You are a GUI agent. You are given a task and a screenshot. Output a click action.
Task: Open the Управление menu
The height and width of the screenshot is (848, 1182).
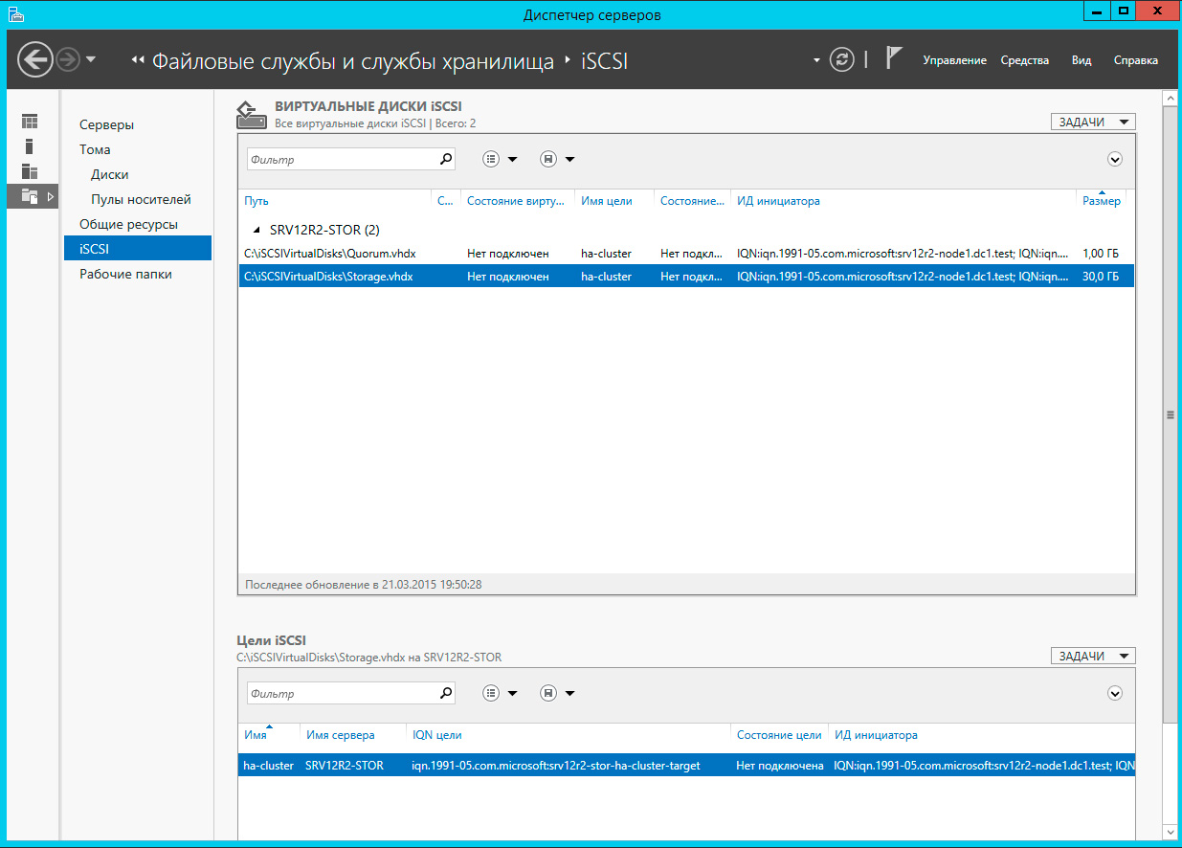[x=954, y=60]
